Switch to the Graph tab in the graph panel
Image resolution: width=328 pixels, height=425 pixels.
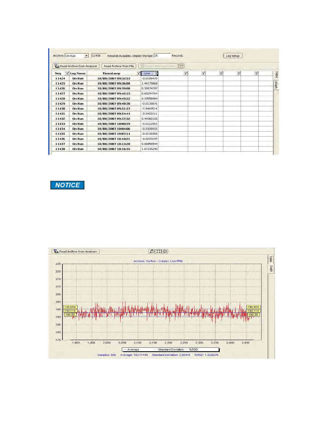click(271, 269)
